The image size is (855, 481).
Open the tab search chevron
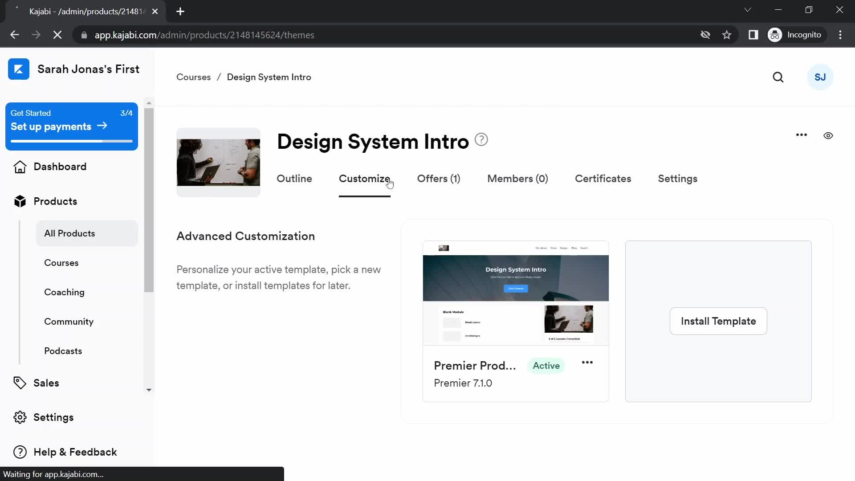pyautogui.click(x=748, y=10)
